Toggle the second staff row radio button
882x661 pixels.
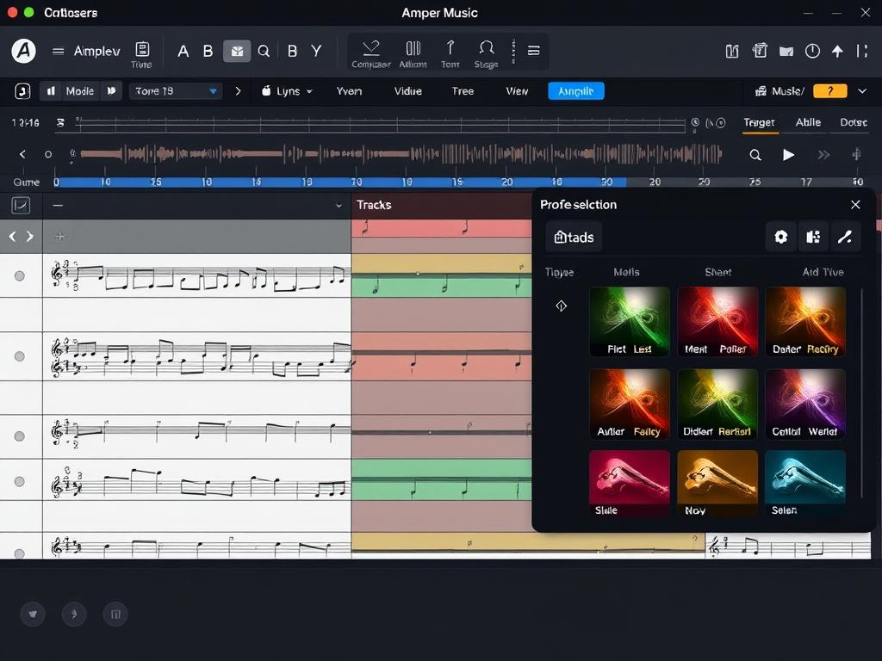point(20,356)
